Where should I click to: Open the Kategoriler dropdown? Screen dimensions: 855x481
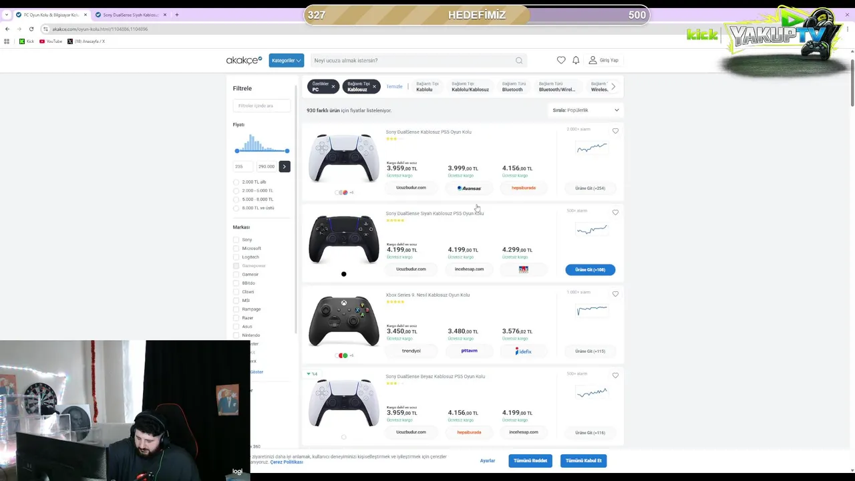pyautogui.click(x=287, y=60)
